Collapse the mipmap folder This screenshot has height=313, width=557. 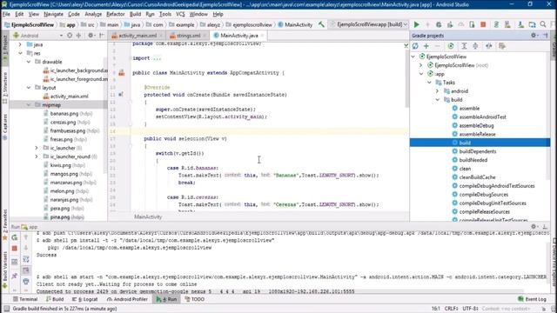click(x=29, y=105)
